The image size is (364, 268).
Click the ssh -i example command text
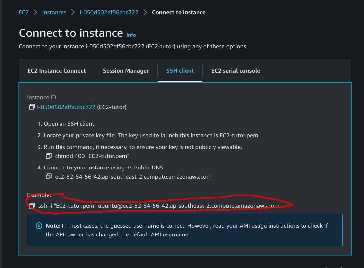tap(159, 206)
